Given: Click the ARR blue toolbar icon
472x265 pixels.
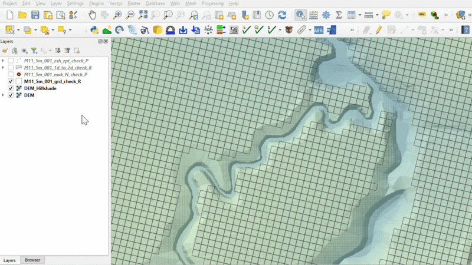Looking at the screenshot, I should (x=319, y=29).
